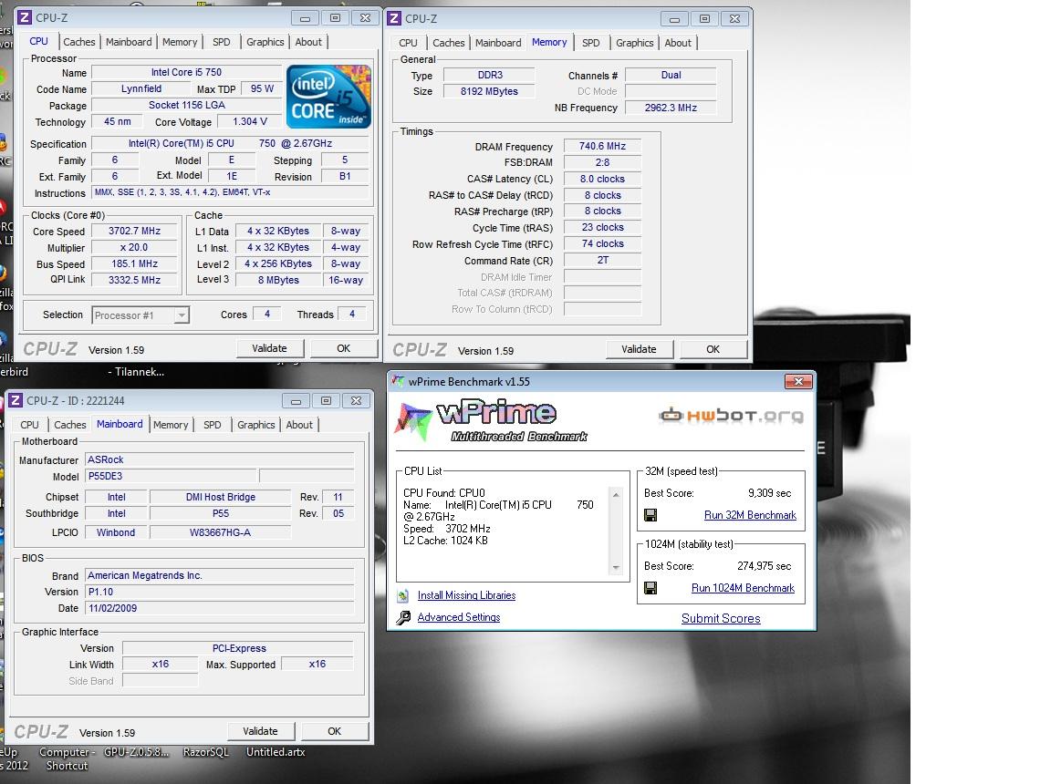Click the Advanced Settings wrench icon

pyautogui.click(x=403, y=617)
